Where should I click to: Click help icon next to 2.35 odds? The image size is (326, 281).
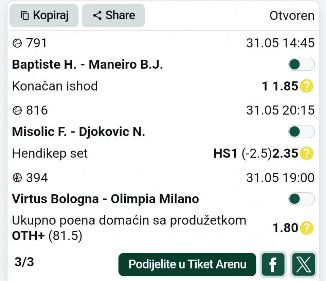click(x=307, y=153)
